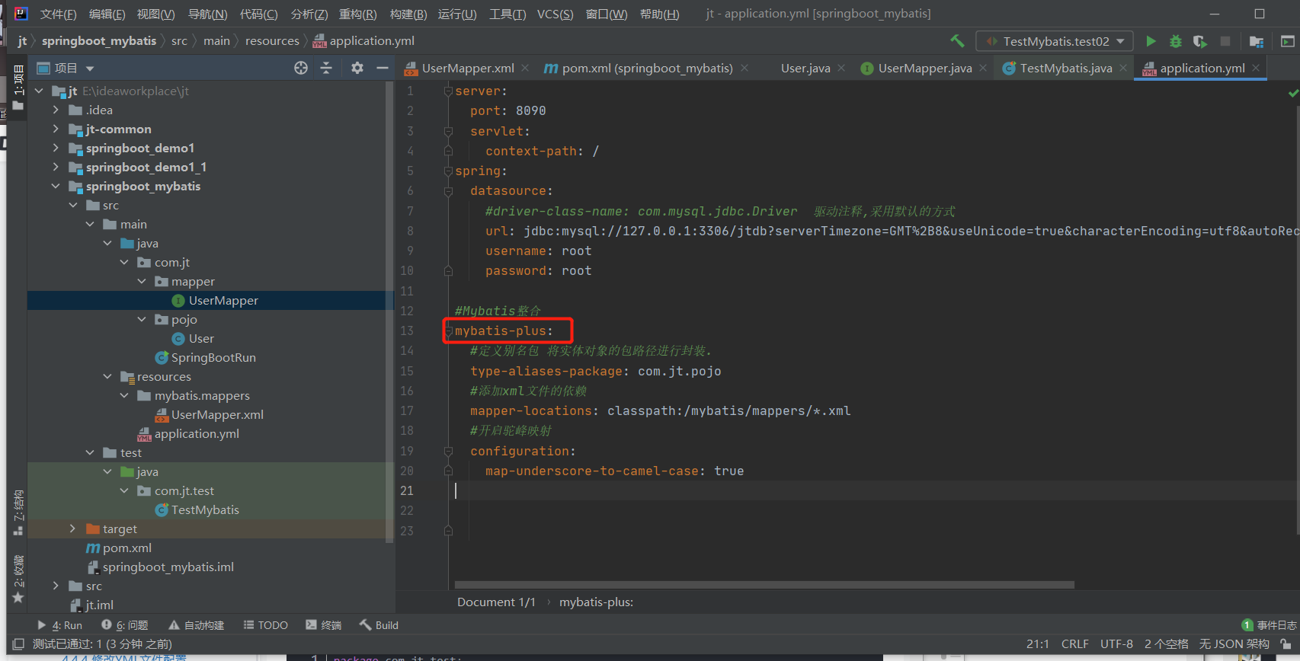Select SpringBootRun class in tree
The width and height of the screenshot is (1300, 661).
[213, 357]
